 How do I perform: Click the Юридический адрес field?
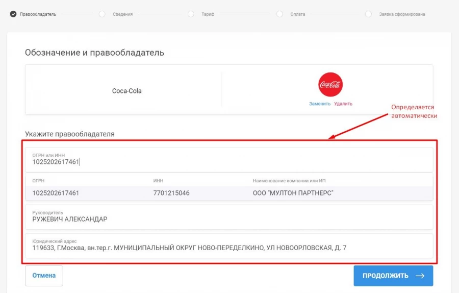click(x=229, y=246)
